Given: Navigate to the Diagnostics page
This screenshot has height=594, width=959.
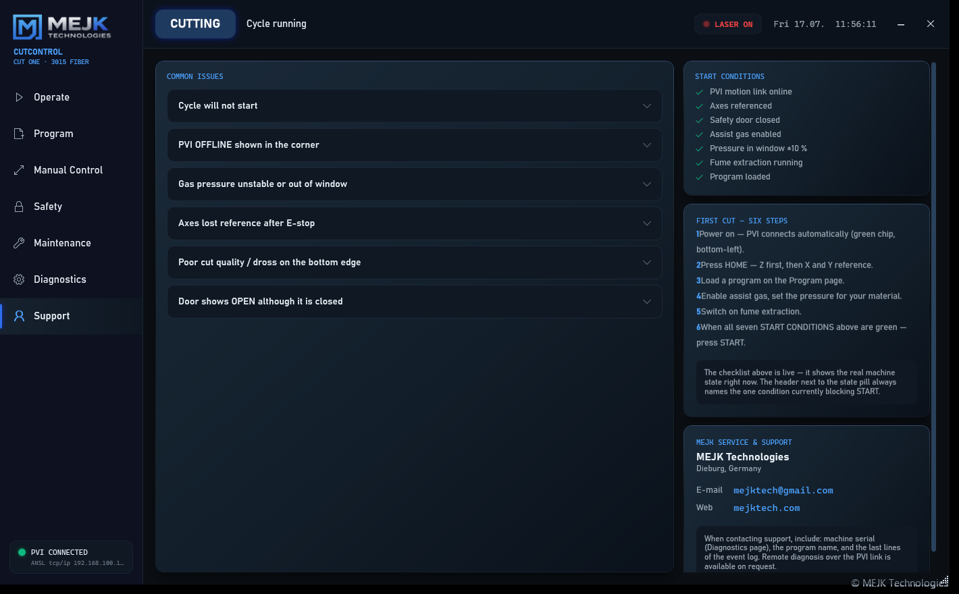Looking at the screenshot, I should [72, 279].
